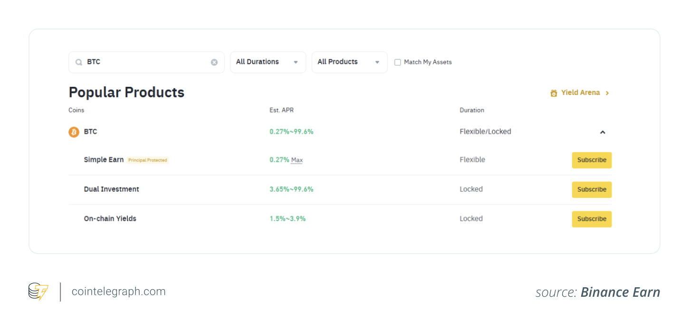Open the Yield Arena link
The height and width of the screenshot is (330, 689).
click(580, 93)
